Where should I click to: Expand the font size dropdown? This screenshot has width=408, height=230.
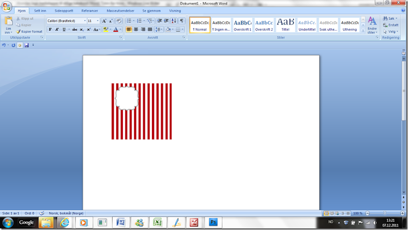click(97, 21)
